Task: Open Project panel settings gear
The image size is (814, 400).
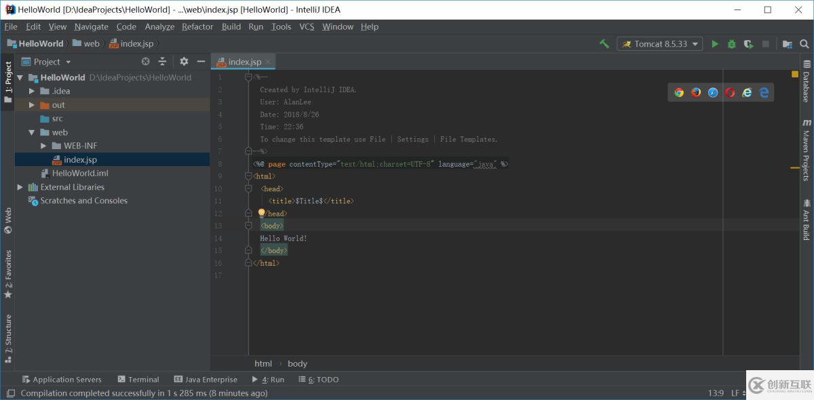Action: click(x=184, y=61)
